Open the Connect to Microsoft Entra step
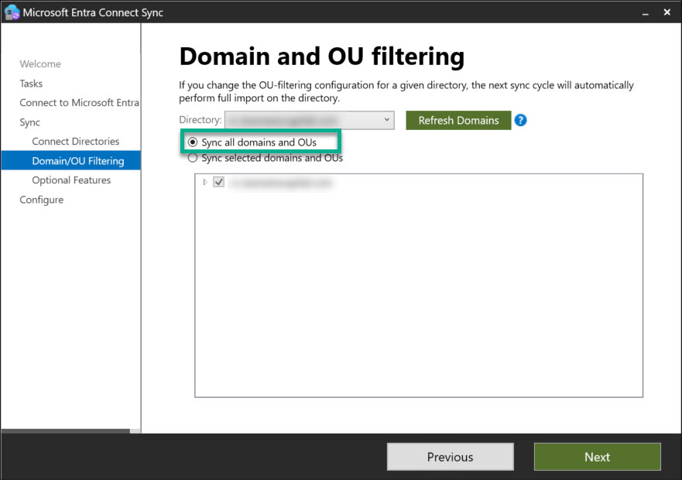The height and width of the screenshot is (480, 682). click(x=79, y=103)
